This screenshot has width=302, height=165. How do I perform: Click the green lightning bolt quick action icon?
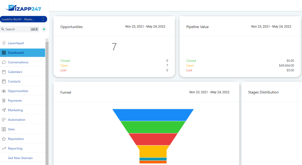click(44, 29)
